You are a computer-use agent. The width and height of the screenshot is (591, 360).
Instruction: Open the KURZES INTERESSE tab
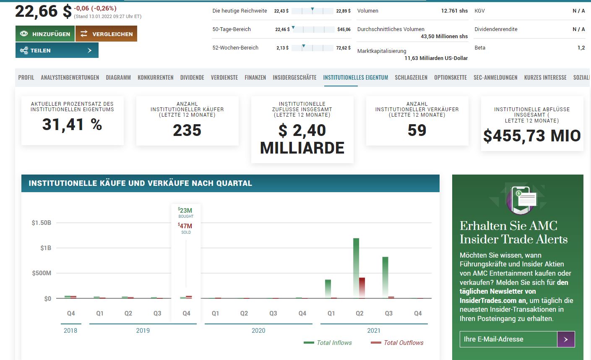tap(545, 78)
